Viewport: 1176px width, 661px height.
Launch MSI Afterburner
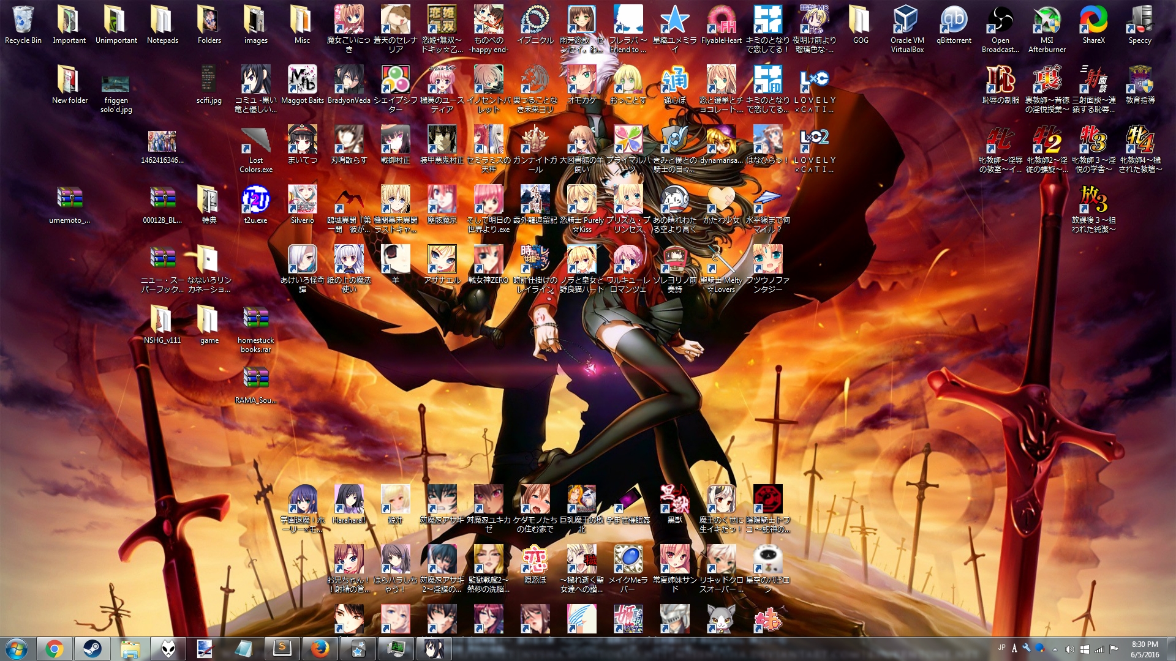(1047, 29)
